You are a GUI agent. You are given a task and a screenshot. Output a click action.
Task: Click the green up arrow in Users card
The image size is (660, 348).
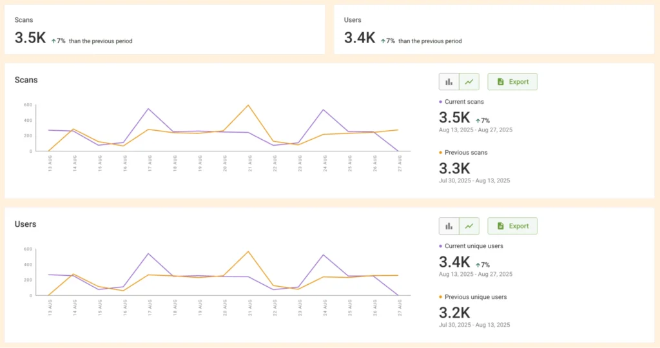[x=383, y=41]
